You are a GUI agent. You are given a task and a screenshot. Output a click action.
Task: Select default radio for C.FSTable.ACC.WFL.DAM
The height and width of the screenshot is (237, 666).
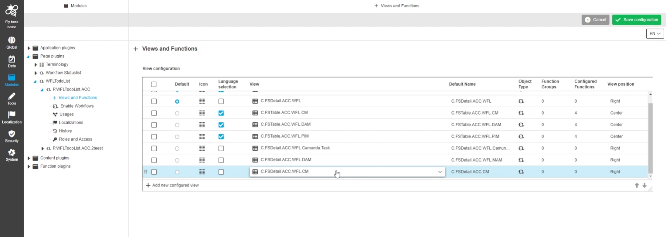click(177, 125)
